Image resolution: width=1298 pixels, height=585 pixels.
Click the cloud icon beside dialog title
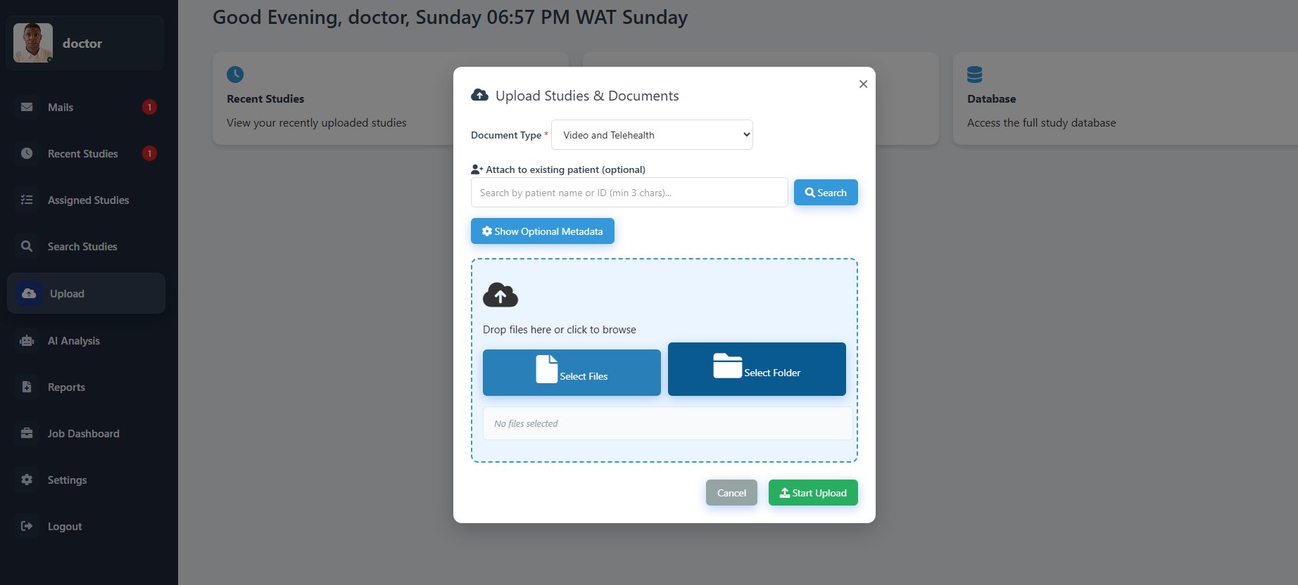479,95
